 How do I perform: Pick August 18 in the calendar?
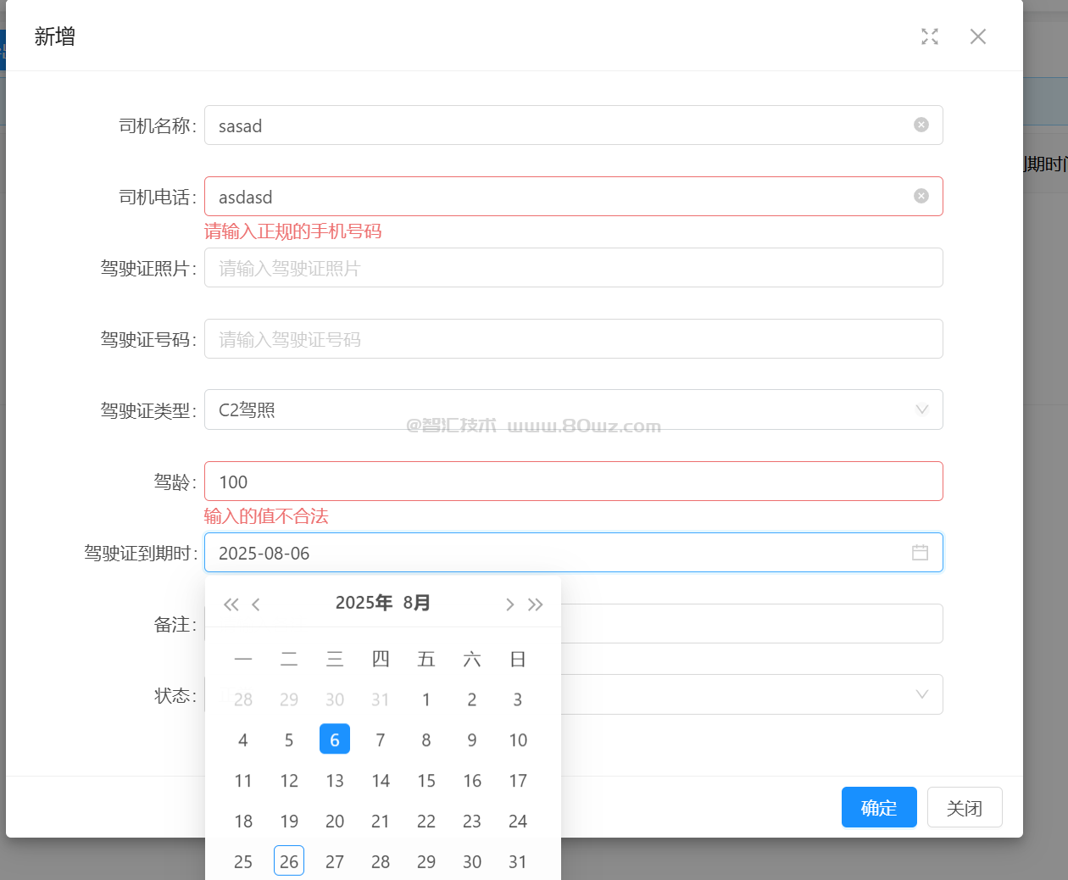[243, 822]
